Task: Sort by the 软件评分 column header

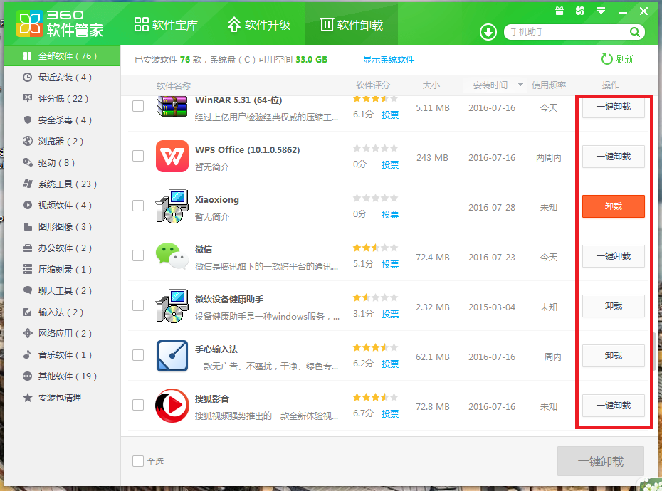Action: coord(373,85)
